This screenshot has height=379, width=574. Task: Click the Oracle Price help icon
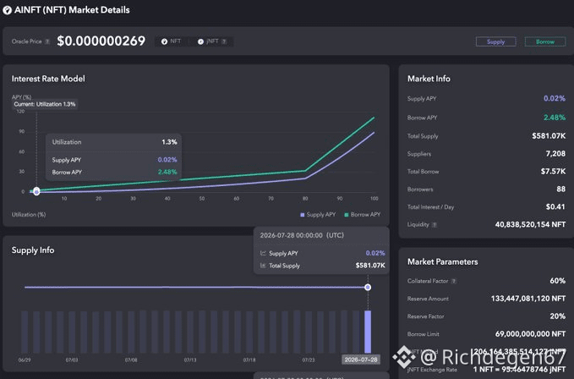click(47, 41)
